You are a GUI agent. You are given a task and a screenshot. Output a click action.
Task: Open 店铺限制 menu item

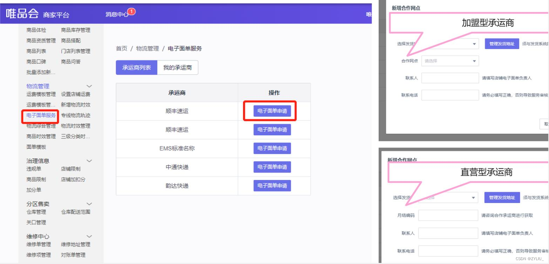71,169
